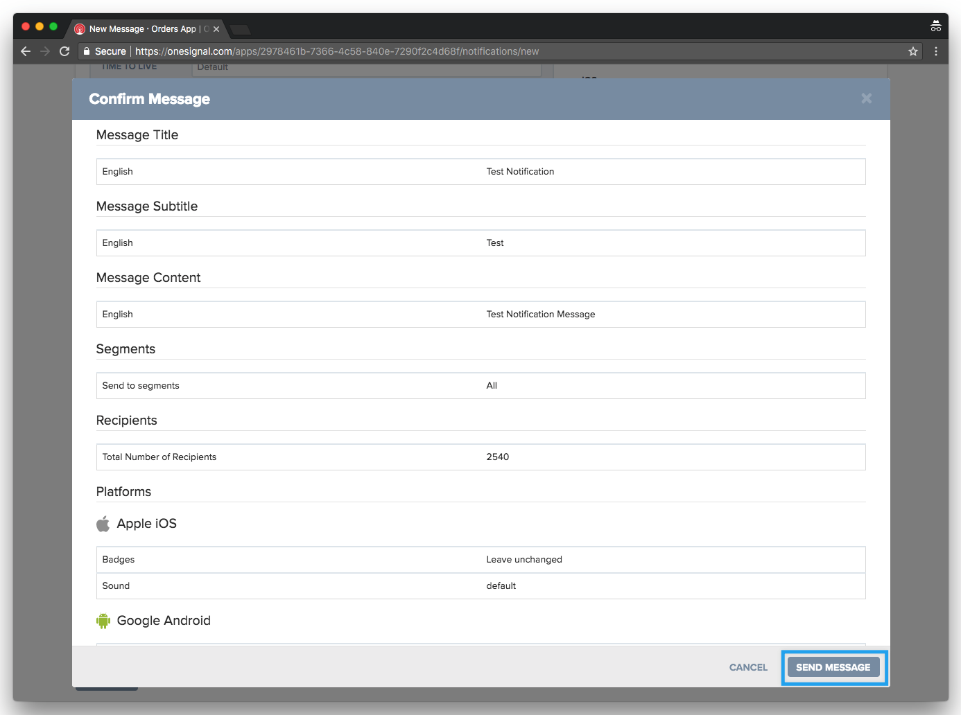Screen dimensions: 961x715
Task: Click the 'Sound' row label
Action: 116,586
